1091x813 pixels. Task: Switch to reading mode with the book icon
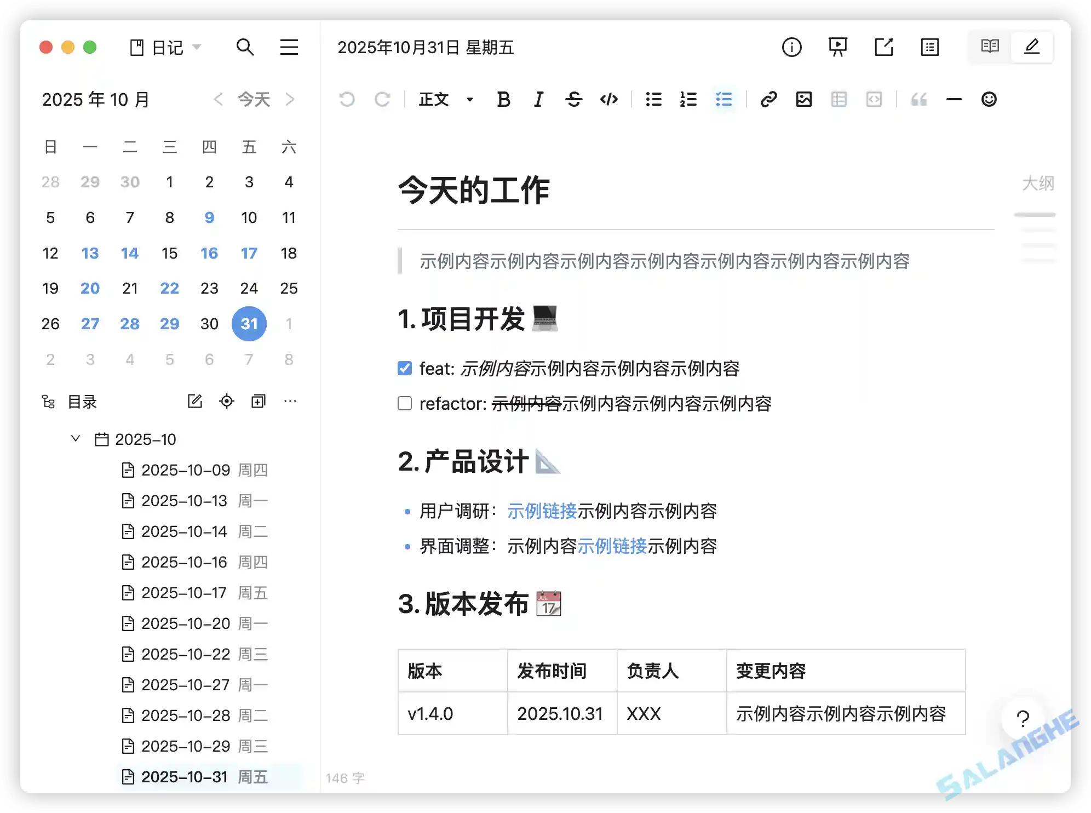pyautogui.click(x=989, y=47)
